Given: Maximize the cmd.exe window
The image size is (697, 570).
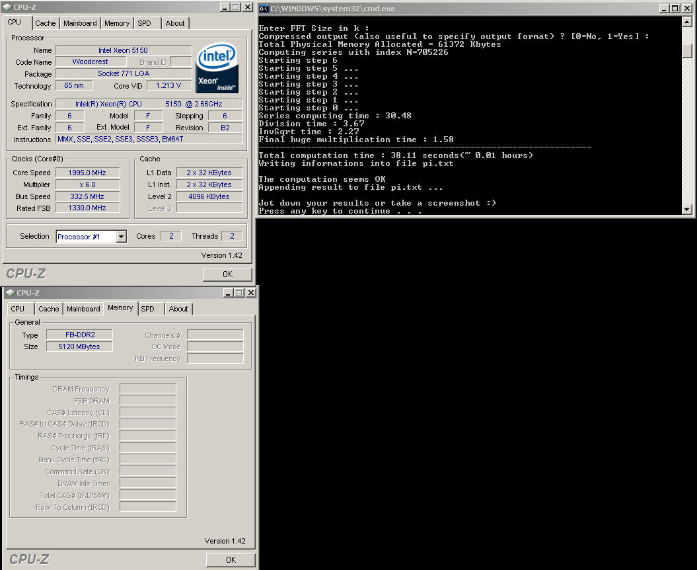Looking at the screenshot, I should pos(675,8).
